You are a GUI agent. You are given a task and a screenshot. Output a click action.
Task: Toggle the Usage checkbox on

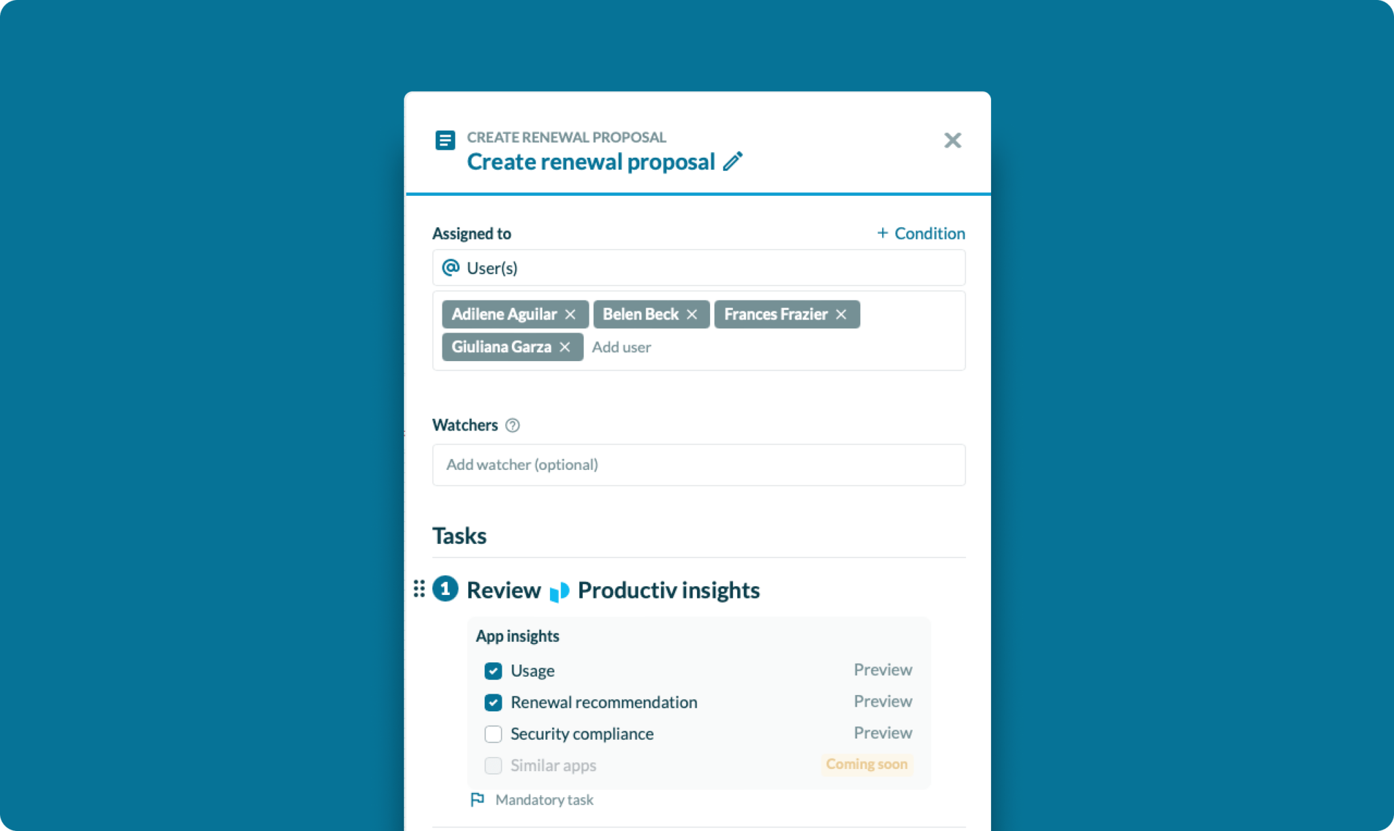coord(493,670)
